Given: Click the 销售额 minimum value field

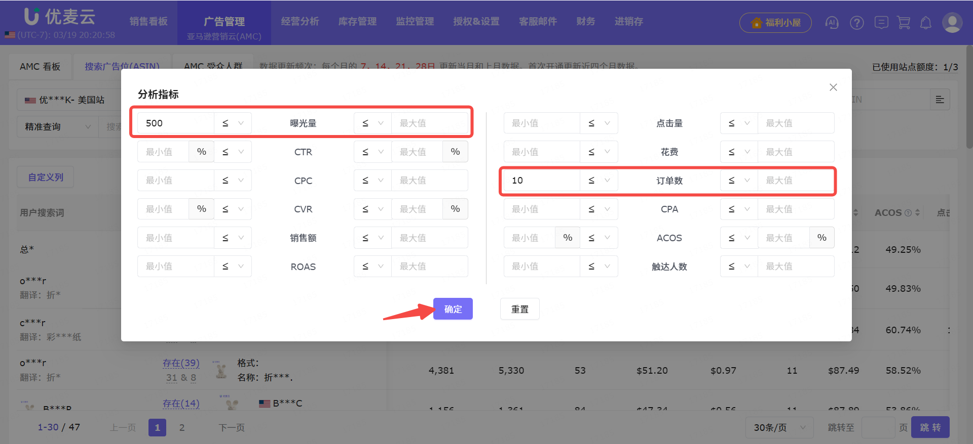Looking at the screenshot, I should tap(175, 238).
